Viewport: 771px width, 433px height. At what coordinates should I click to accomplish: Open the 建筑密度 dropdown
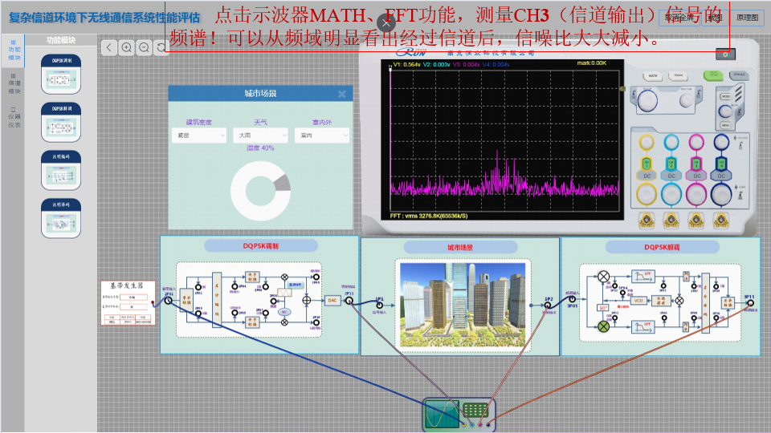point(199,136)
